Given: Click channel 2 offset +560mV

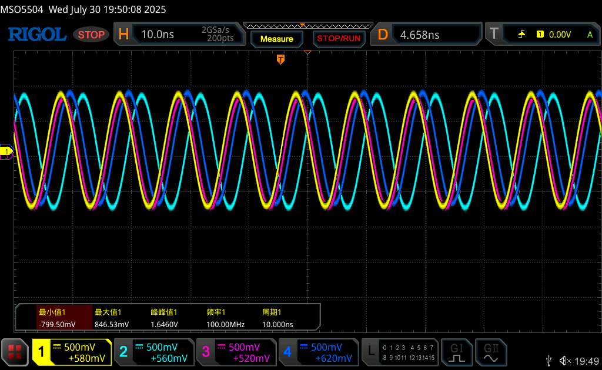Looking at the screenshot, I should click(x=169, y=358).
